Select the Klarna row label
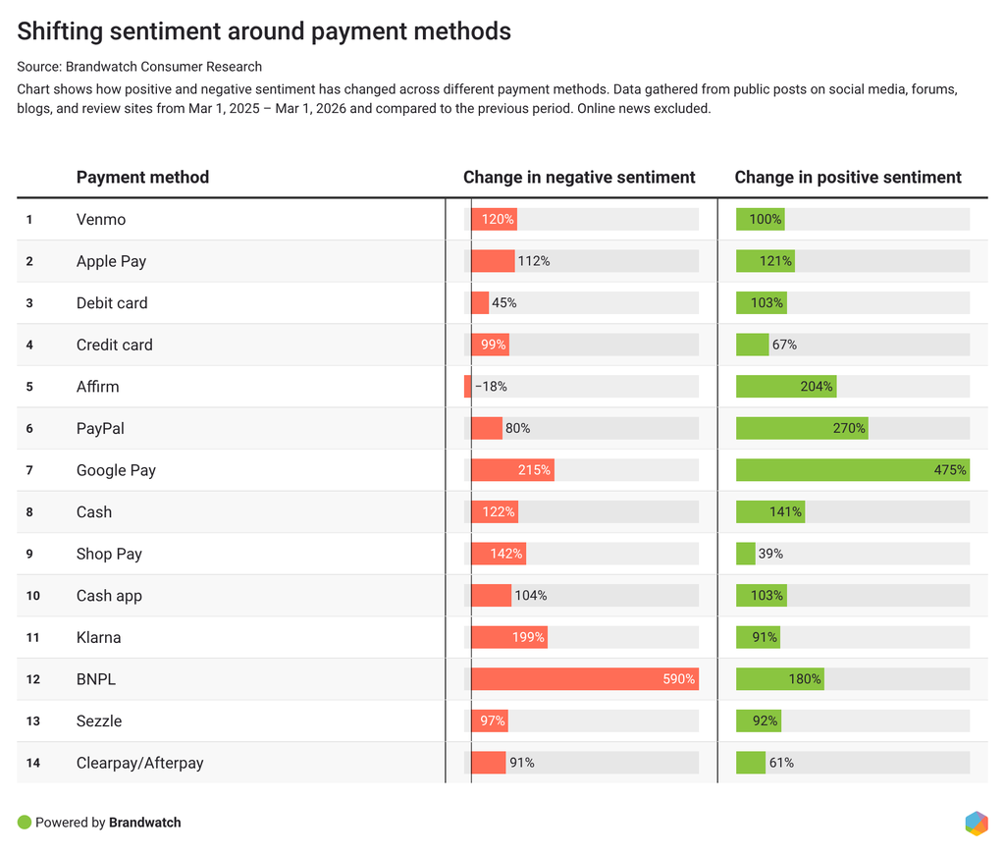 point(99,638)
